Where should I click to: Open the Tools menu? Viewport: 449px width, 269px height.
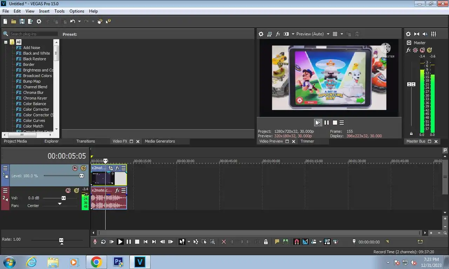pyautogui.click(x=59, y=11)
